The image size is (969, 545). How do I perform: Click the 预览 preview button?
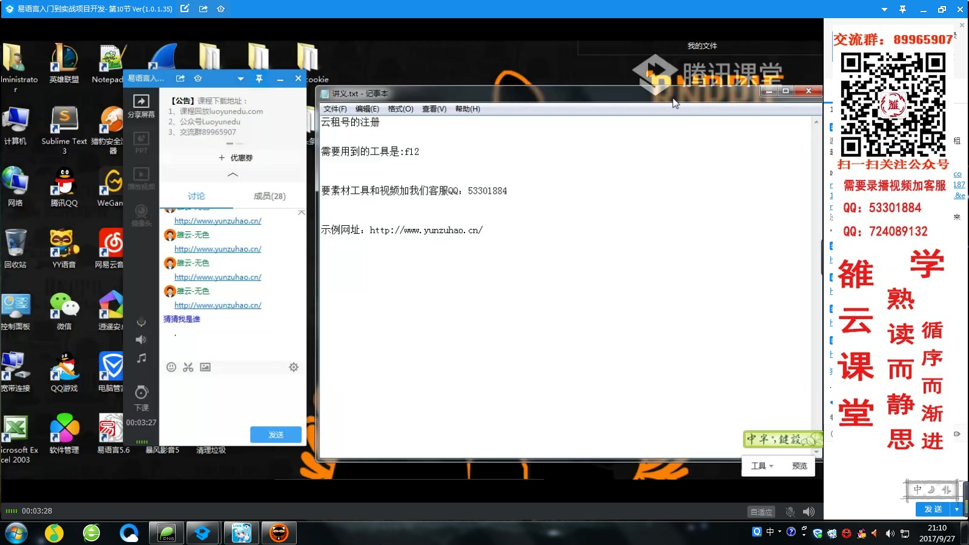pyautogui.click(x=799, y=466)
